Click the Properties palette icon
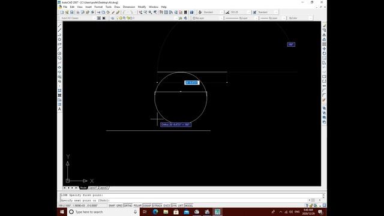384x216 pixels. point(161,12)
